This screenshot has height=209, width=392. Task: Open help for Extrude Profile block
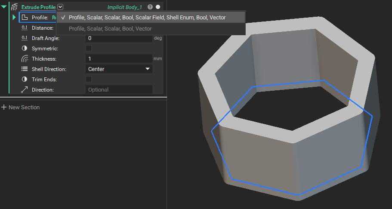[x=150, y=7]
